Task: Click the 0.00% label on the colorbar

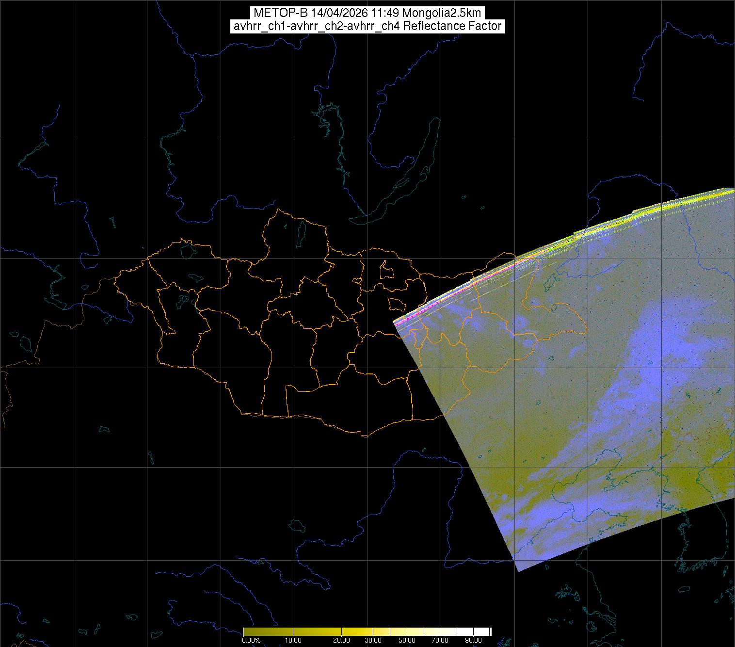Action: click(x=251, y=640)
